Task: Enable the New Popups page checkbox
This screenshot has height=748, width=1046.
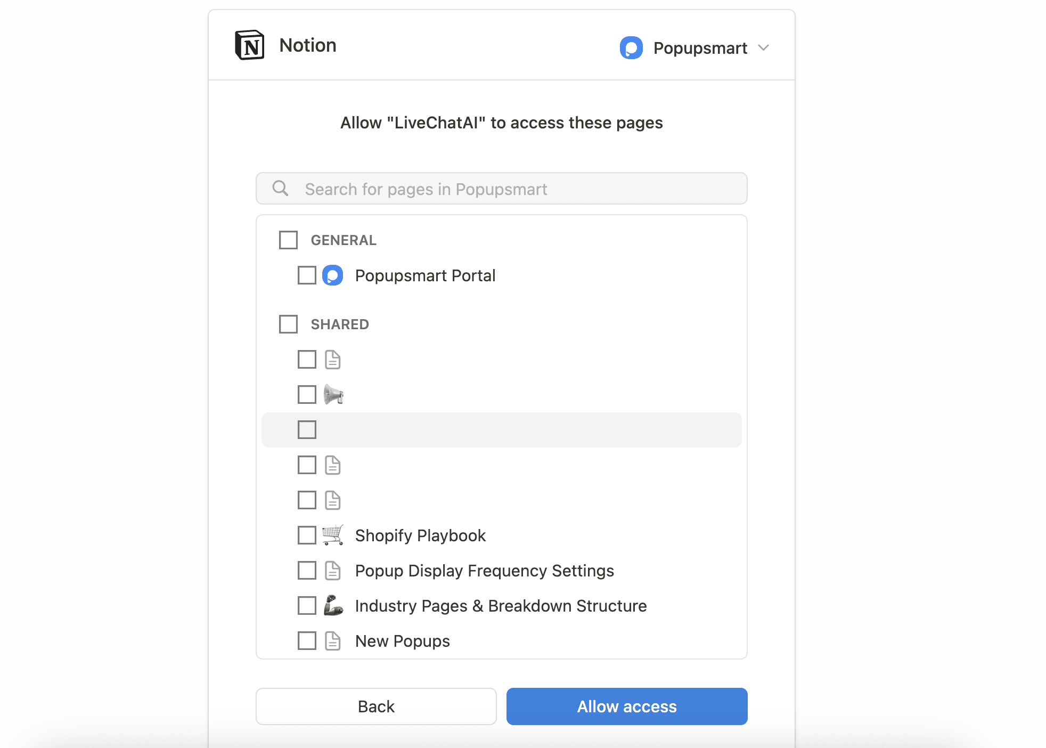Action: pyautogui.click(x=307, y=641)
